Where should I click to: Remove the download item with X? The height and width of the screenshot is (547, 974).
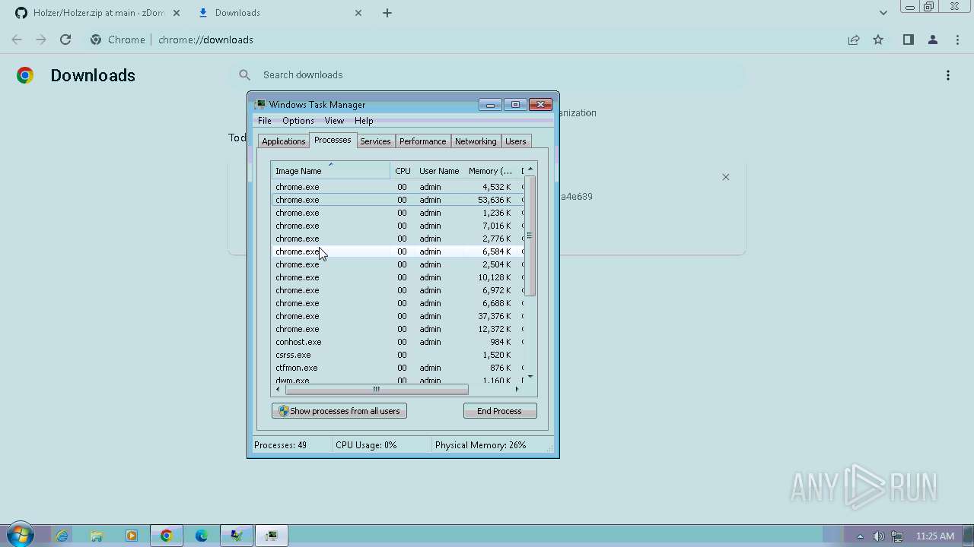pyautogui.click(x=726, y=177)
